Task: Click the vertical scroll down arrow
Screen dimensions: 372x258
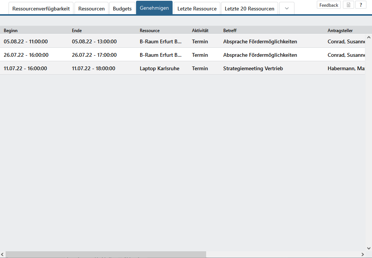Action: pyautogui.click(x=369, y=248)
